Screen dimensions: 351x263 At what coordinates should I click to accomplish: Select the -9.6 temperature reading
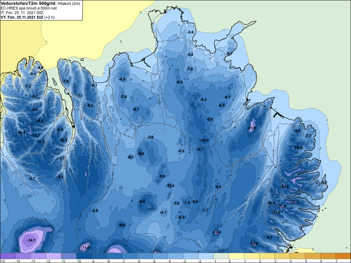point(34,110)
